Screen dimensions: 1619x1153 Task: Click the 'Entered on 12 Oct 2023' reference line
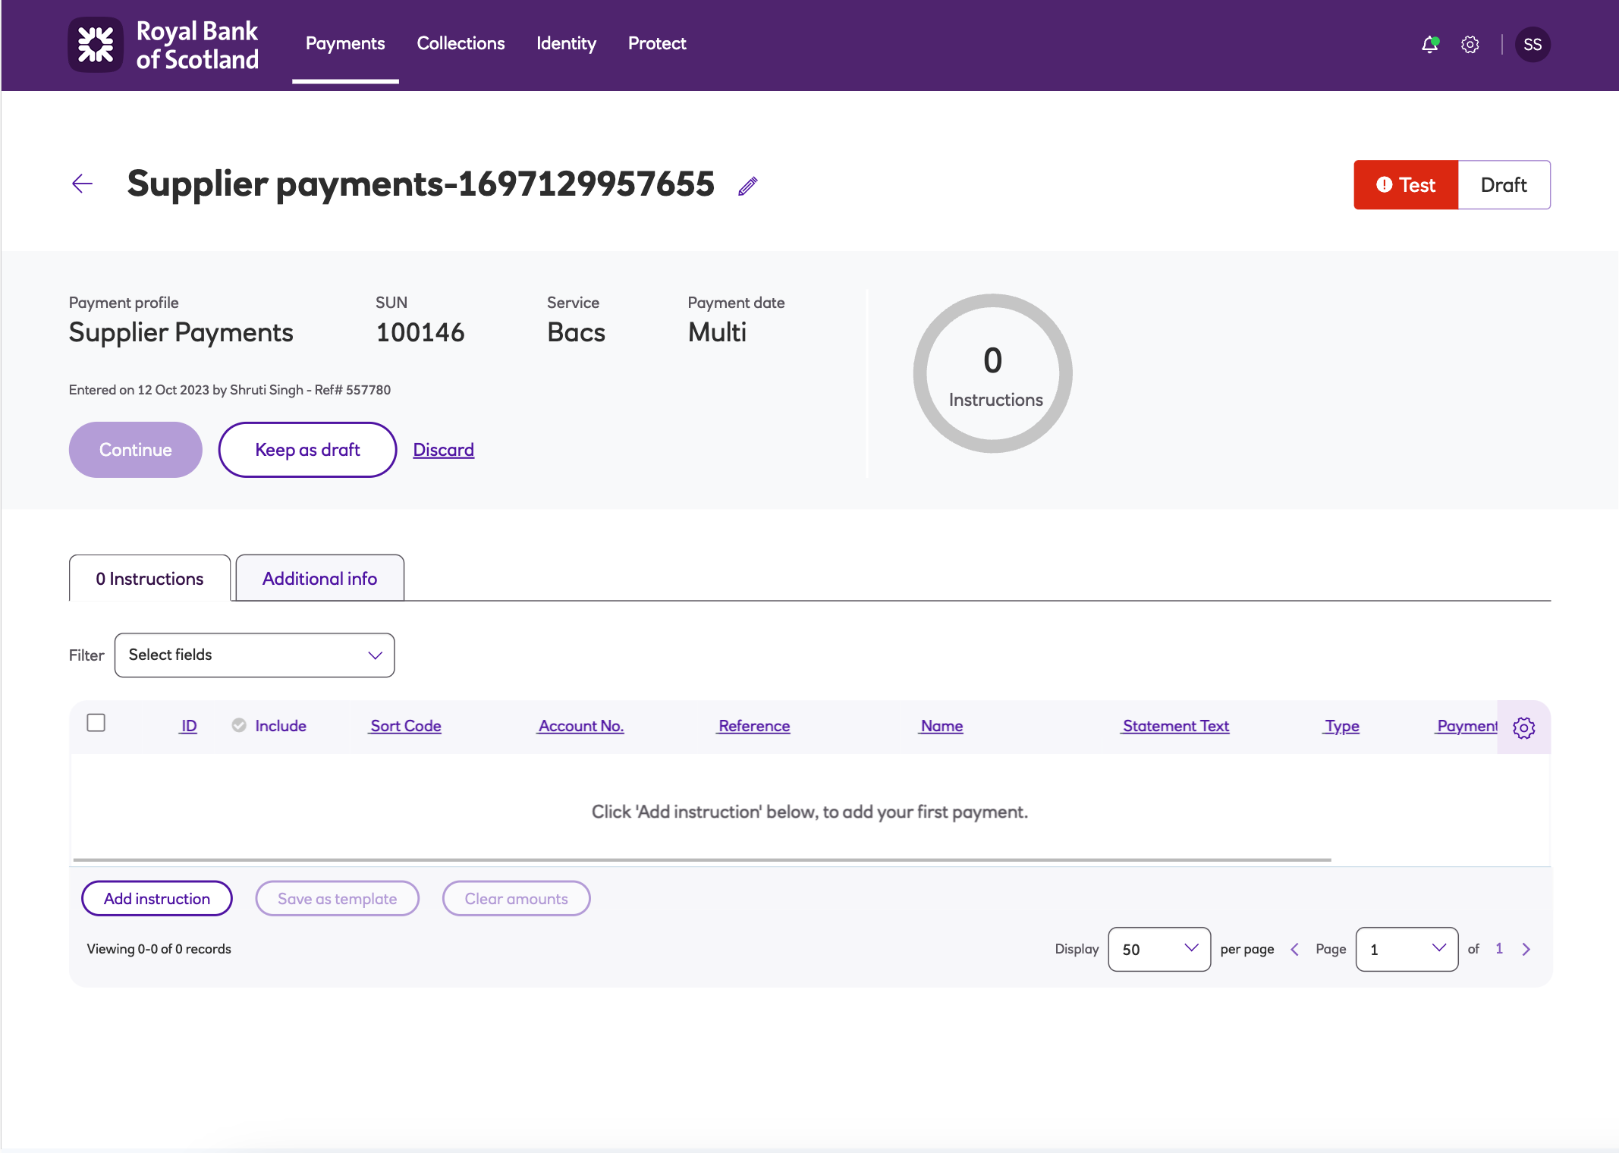[x=230, y=390]
